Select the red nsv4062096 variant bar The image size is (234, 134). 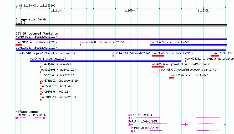158,67
